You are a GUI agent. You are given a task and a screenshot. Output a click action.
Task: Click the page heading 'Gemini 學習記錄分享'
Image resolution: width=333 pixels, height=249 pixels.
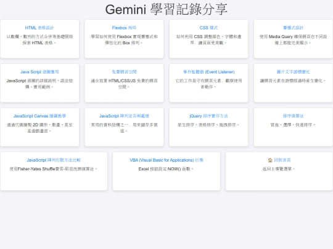point(166,9)
